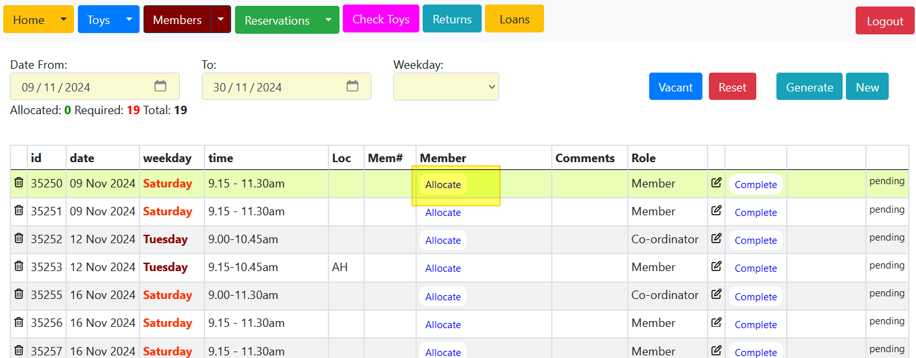Expand the Reservations dropdown arrow

pyautogui.click(x=329, y=20)
